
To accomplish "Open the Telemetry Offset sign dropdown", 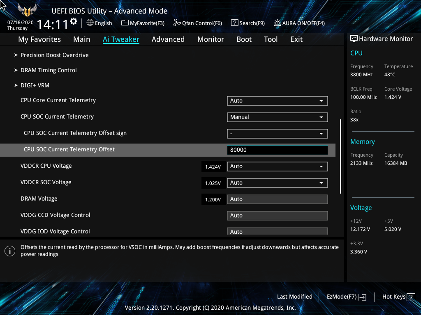I will coord(278,133).
